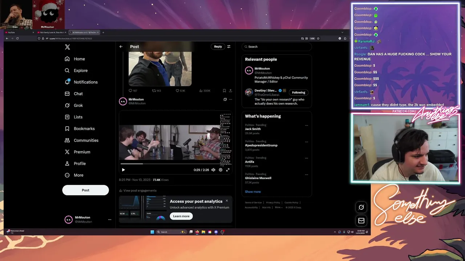
Task: Open Terms of Service footer link
Action: point(253,203)
